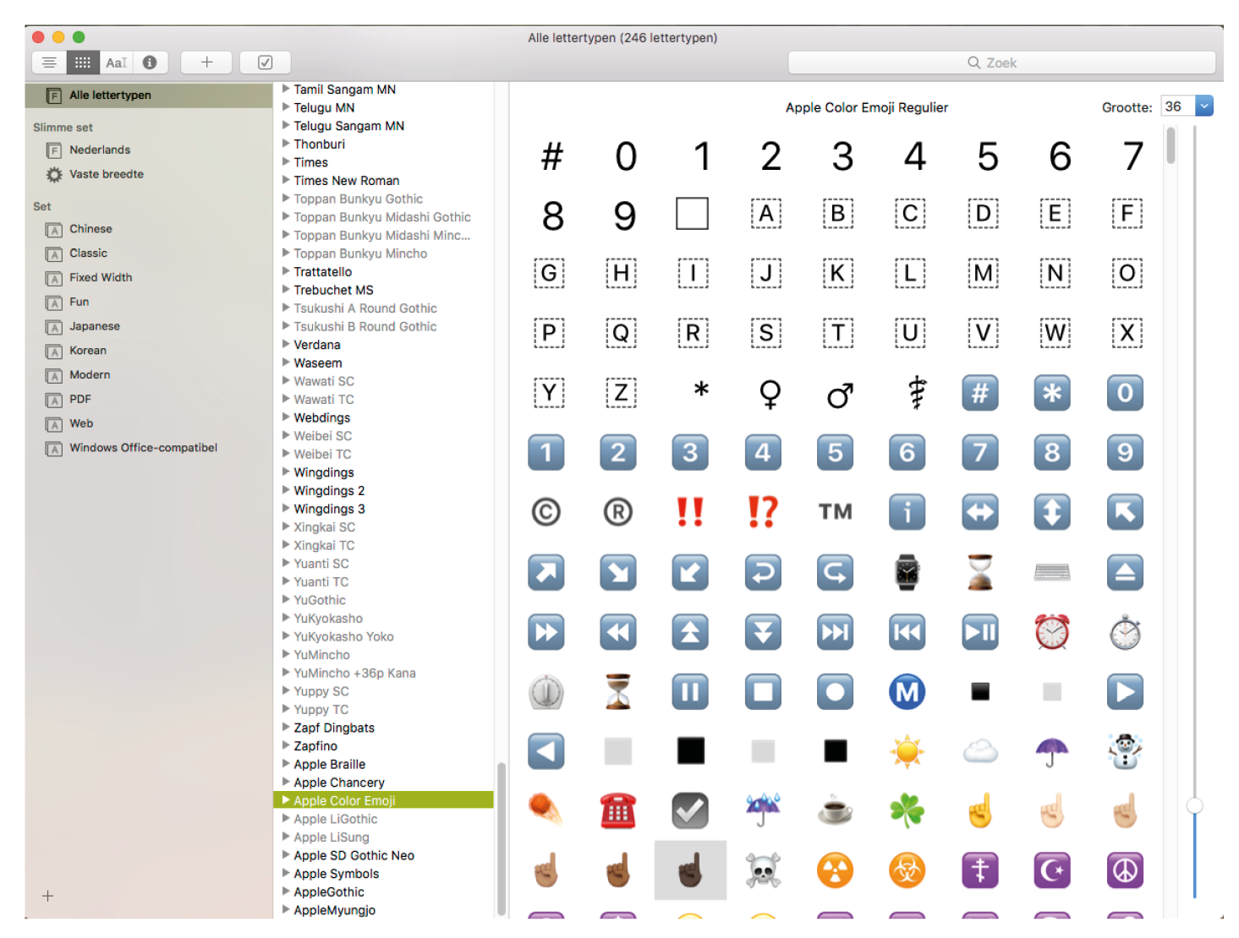Choose the play-pause button emoji
Viewport: 1239px width, 938px height.
click(980, 631)
